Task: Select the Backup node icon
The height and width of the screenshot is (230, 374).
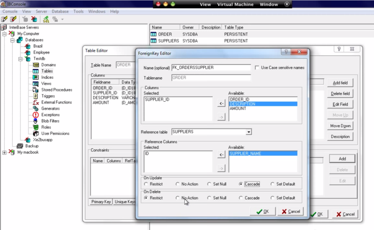Action: 20,146
